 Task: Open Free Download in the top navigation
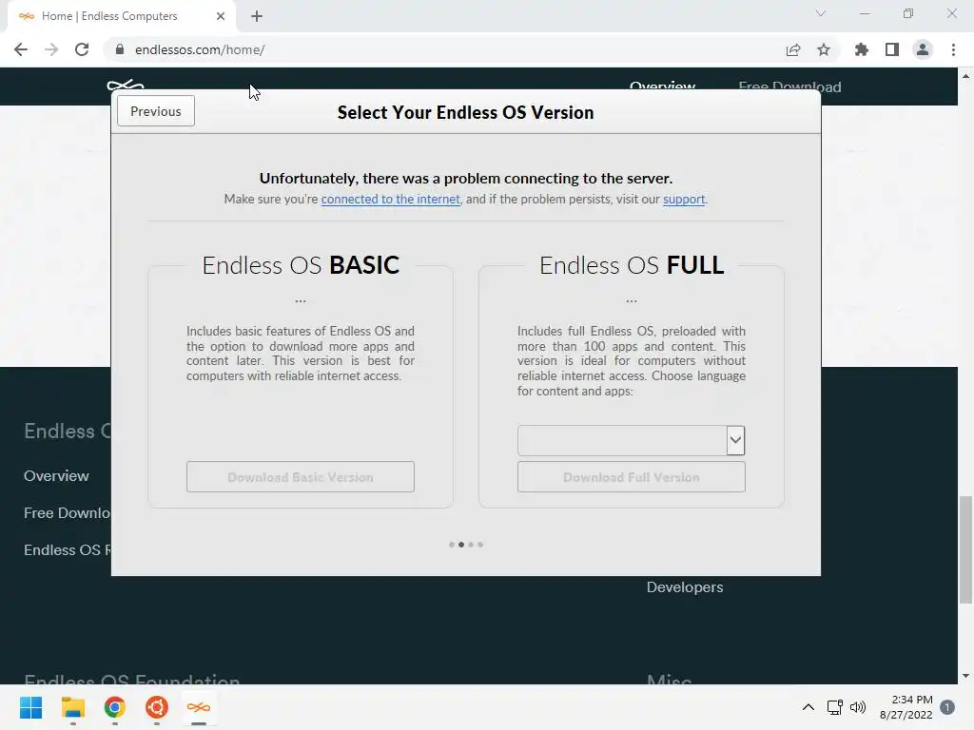coord(789,86)
